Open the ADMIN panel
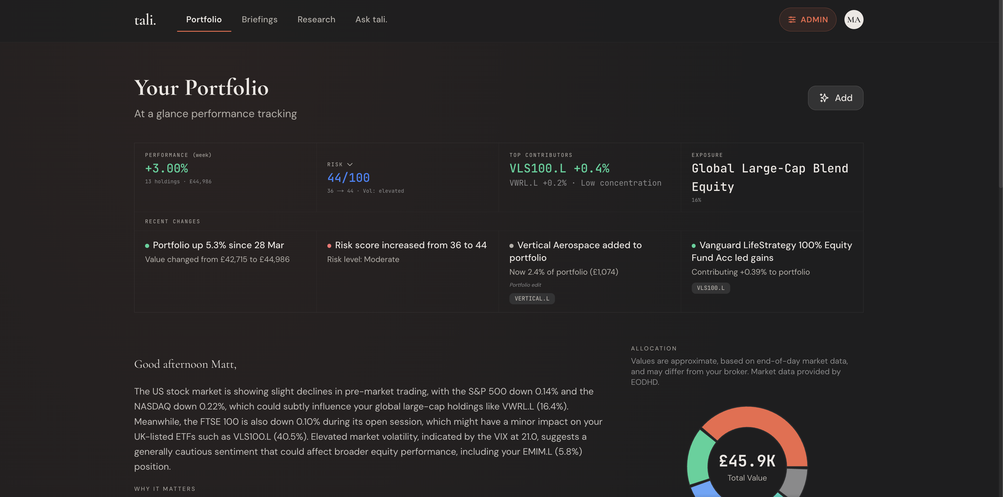Viewport: 1003px width, 497px height. coord(807,19)
